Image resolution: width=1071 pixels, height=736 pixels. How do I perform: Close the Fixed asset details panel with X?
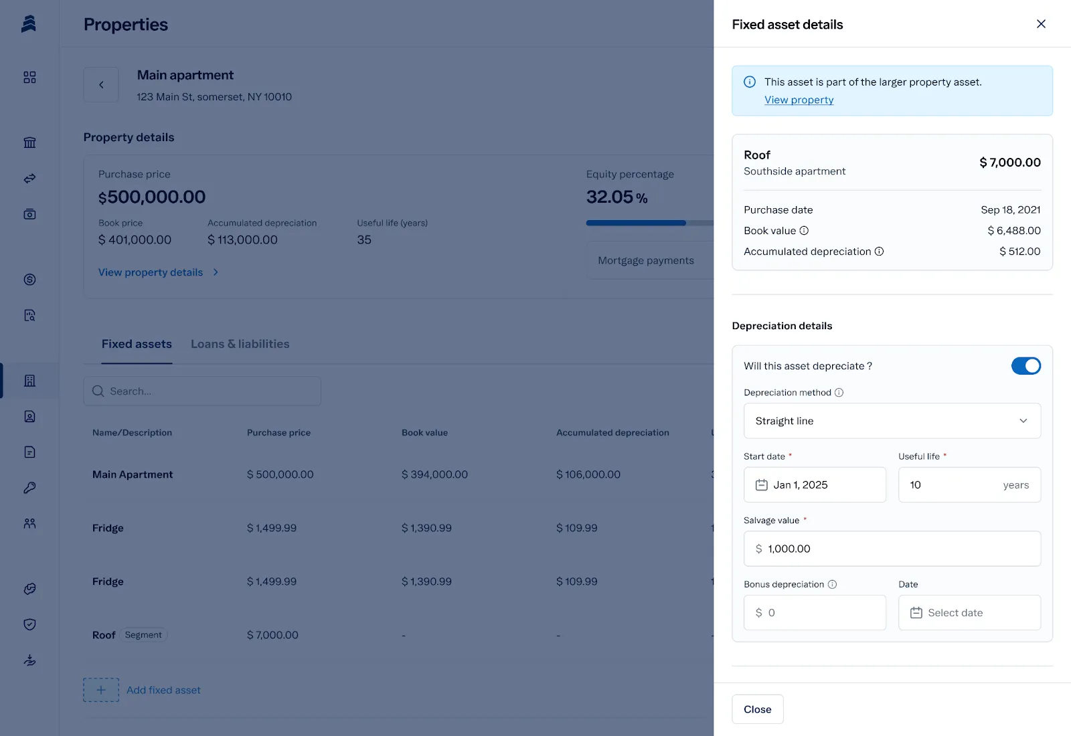tap(1041, 24)
